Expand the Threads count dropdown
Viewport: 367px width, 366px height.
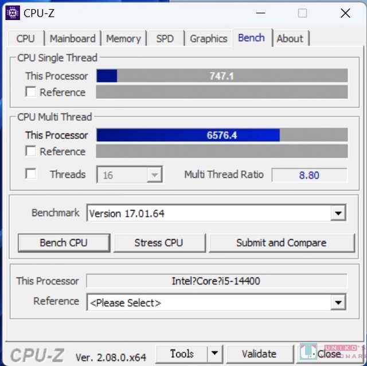click(129, 175)
